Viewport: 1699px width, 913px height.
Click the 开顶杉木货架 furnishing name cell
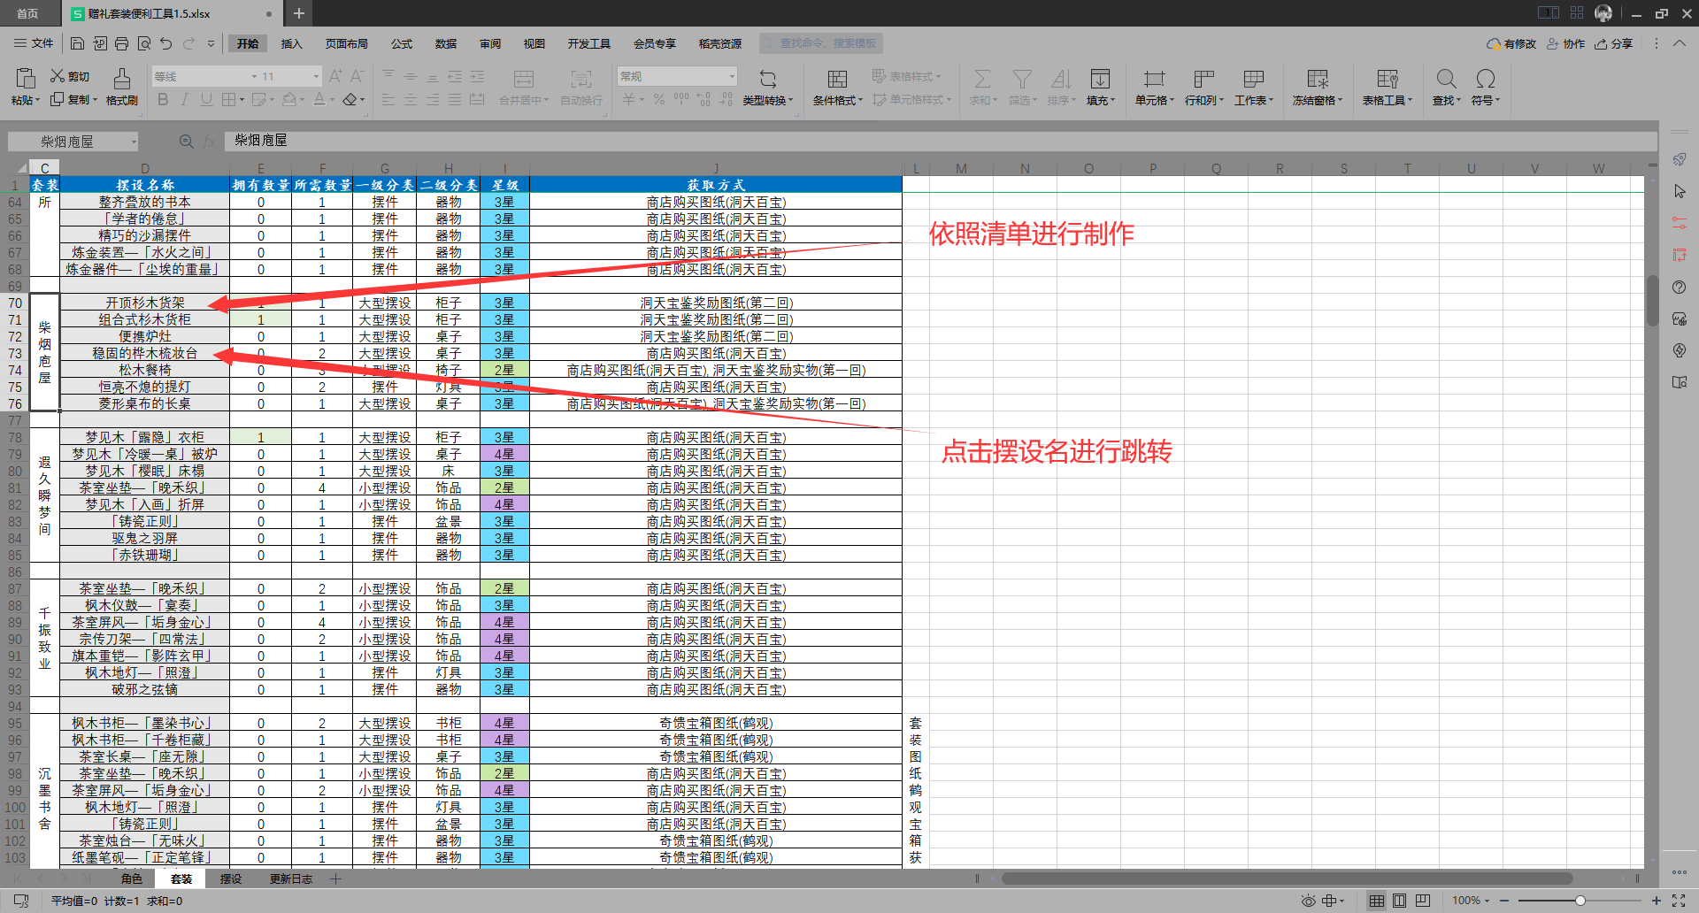pyautogui.click(x=145, y=303)
